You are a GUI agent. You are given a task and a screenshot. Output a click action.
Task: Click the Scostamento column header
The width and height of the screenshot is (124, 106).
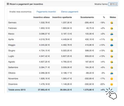87,17
